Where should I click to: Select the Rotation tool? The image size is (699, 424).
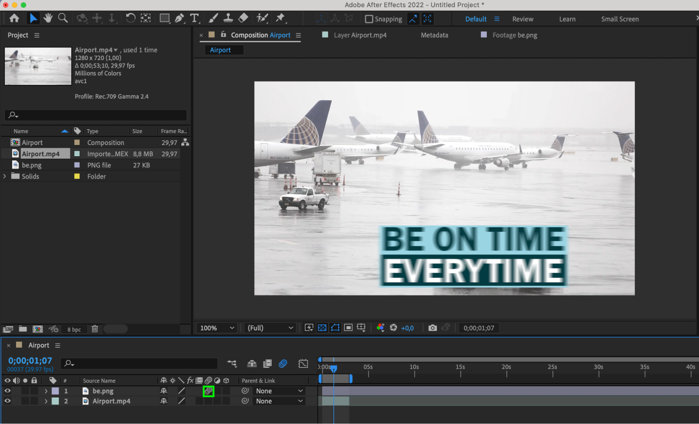(130, 18)
